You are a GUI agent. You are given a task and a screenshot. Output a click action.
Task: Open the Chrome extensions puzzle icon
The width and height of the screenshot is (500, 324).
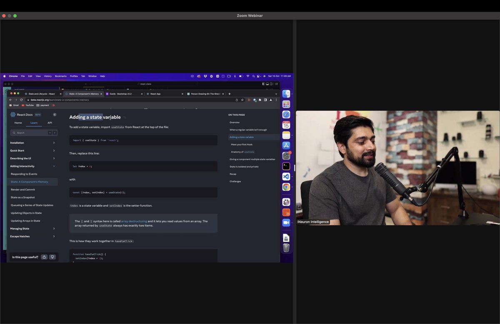260,100
